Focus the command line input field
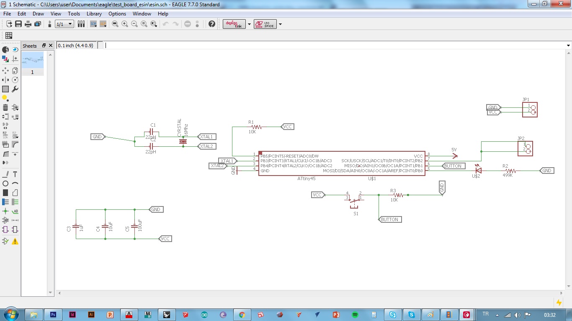The image size is (572, 321). (x=334, y=46)
